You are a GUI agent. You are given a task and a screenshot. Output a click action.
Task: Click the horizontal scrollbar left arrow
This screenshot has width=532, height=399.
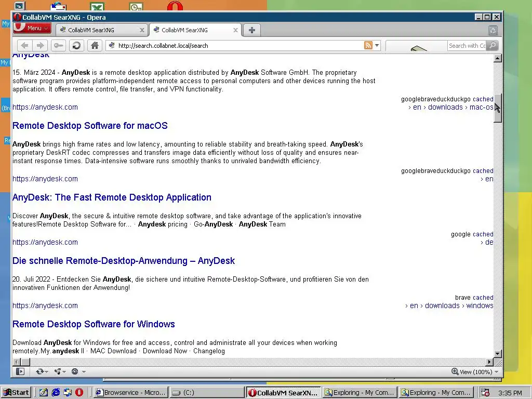pos(17,362)
